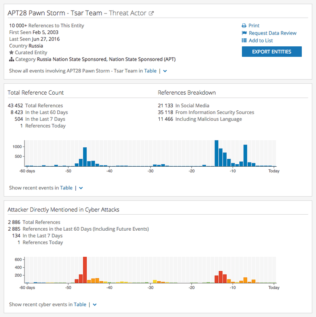Click the Add to List icon
The image size is (316, 317).
[x=244, y=41]
